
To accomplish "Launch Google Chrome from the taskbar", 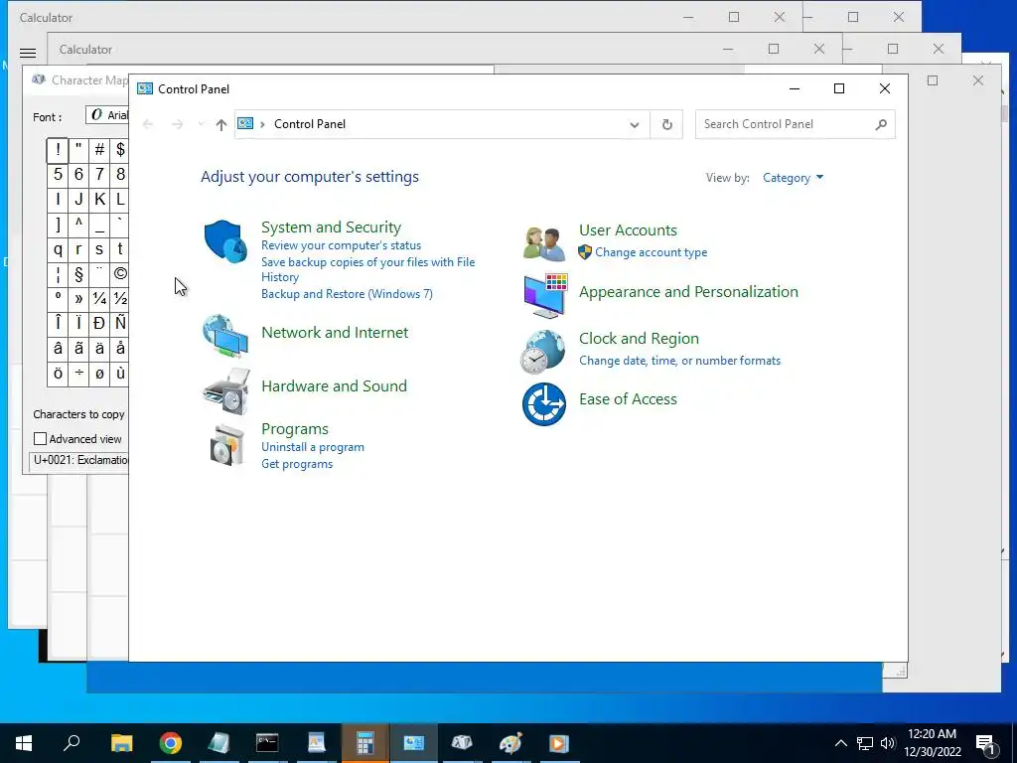I will pyautogui.click(x=171, y=743).
